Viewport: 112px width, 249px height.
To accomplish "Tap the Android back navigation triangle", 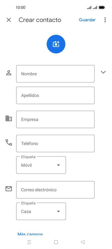I will coord(83,242).
